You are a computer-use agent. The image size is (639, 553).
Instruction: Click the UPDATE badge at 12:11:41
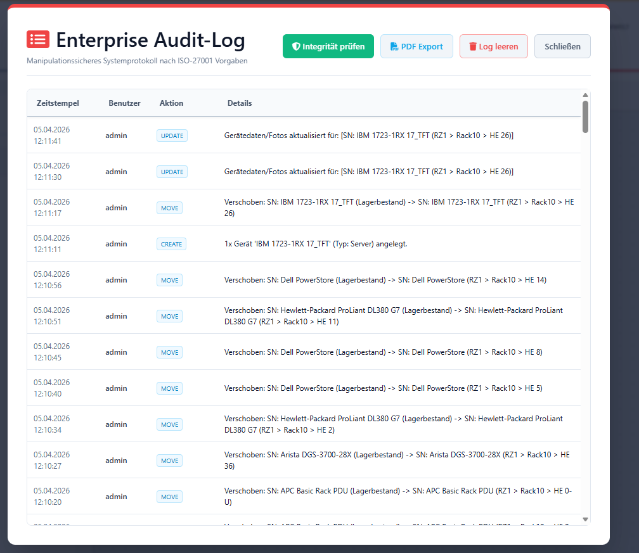click(172, 136)
